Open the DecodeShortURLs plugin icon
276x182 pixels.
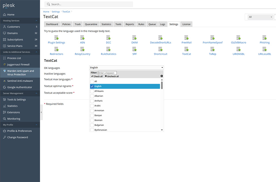[160, 37]
